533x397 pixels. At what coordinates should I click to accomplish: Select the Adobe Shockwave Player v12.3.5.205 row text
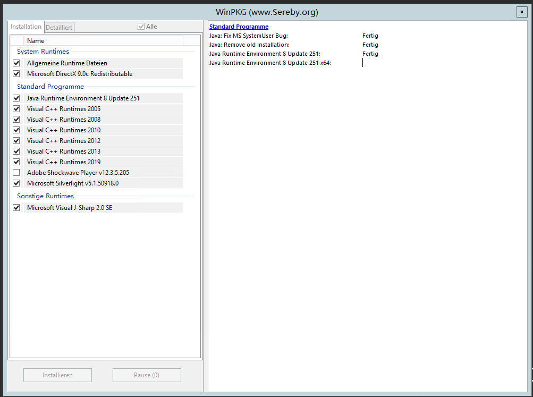click(78, 173)
